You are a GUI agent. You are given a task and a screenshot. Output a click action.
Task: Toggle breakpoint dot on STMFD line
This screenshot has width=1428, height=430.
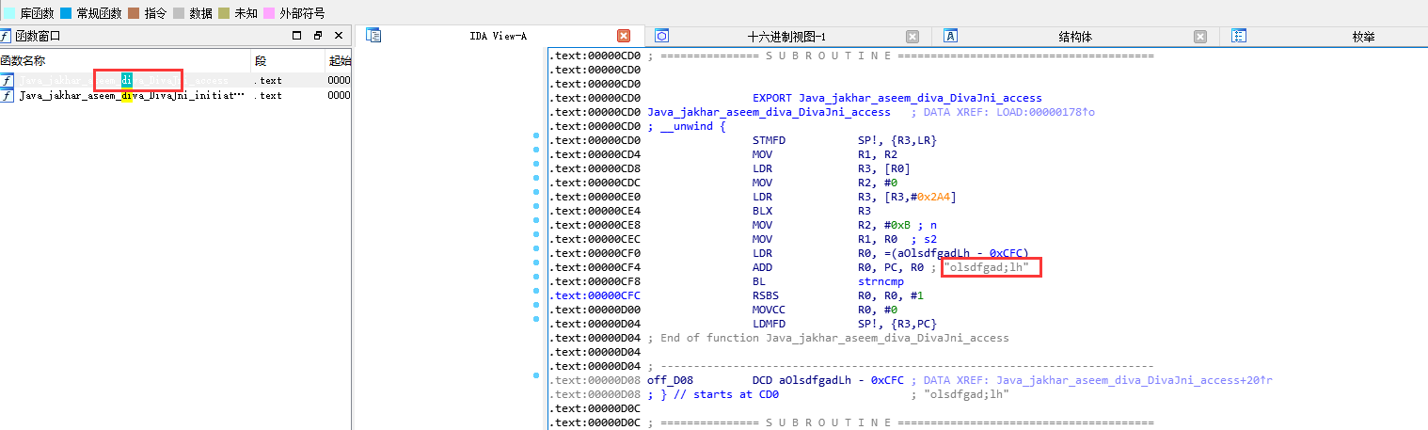[536, 136]
